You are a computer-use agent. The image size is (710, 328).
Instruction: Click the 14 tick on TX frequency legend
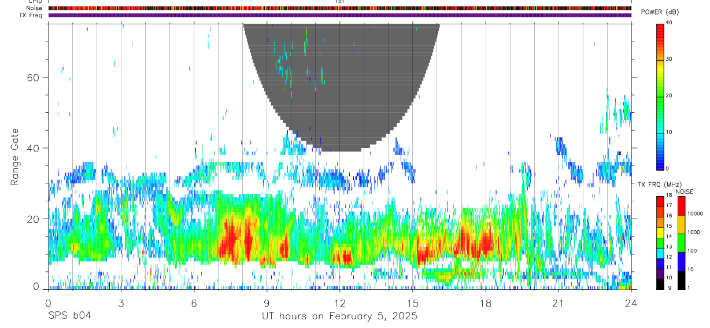pyautogui.click(x=669, y=237)
